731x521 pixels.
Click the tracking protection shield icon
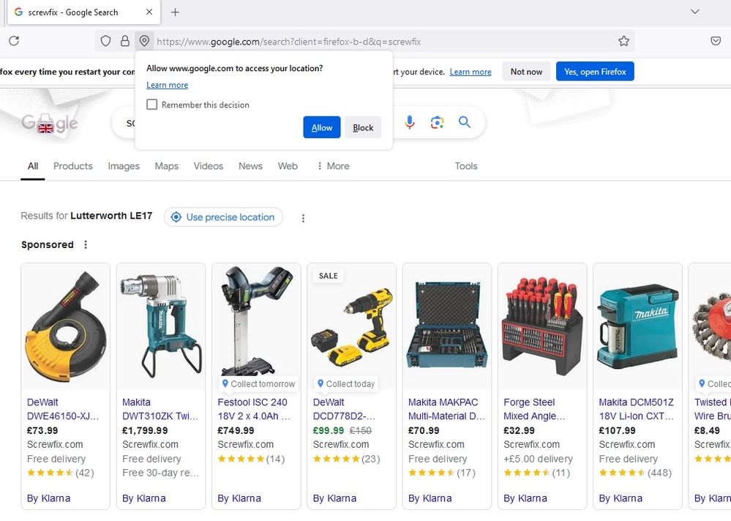click(x=106, y=42)
